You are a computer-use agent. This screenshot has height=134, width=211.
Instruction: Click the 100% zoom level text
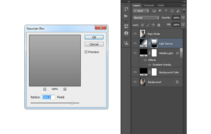(55, 89)
